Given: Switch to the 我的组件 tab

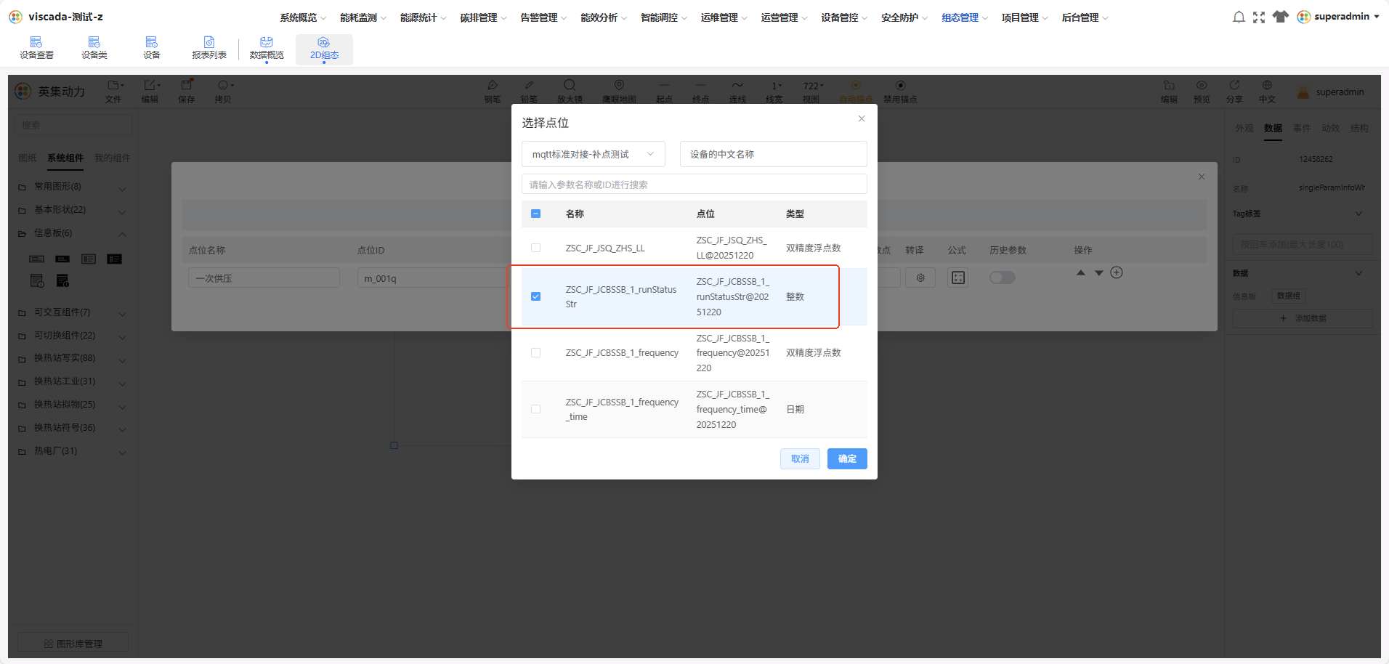Looking at the screenshot, I should pyautogui.click(x=113, y=158).
